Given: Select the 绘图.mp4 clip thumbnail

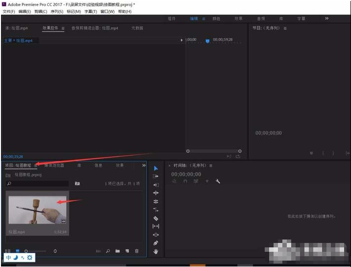Looking at the screenshot, I should (37, 209).
